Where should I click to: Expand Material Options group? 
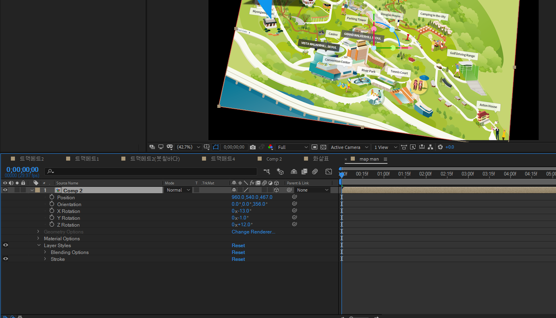click(38, 238)
